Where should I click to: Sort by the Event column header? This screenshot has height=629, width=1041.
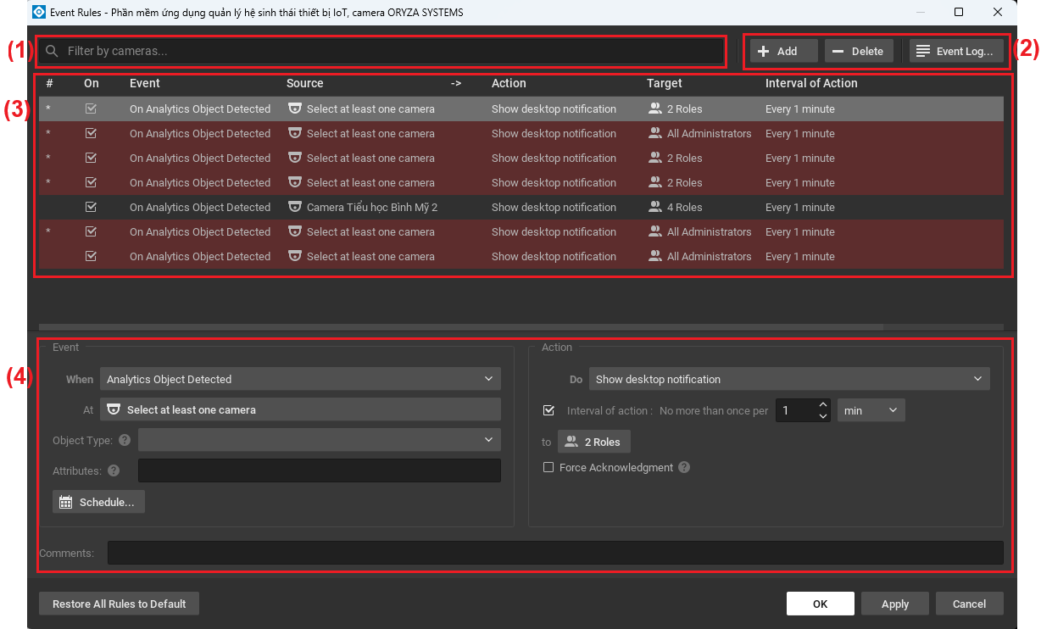(145, 83)
